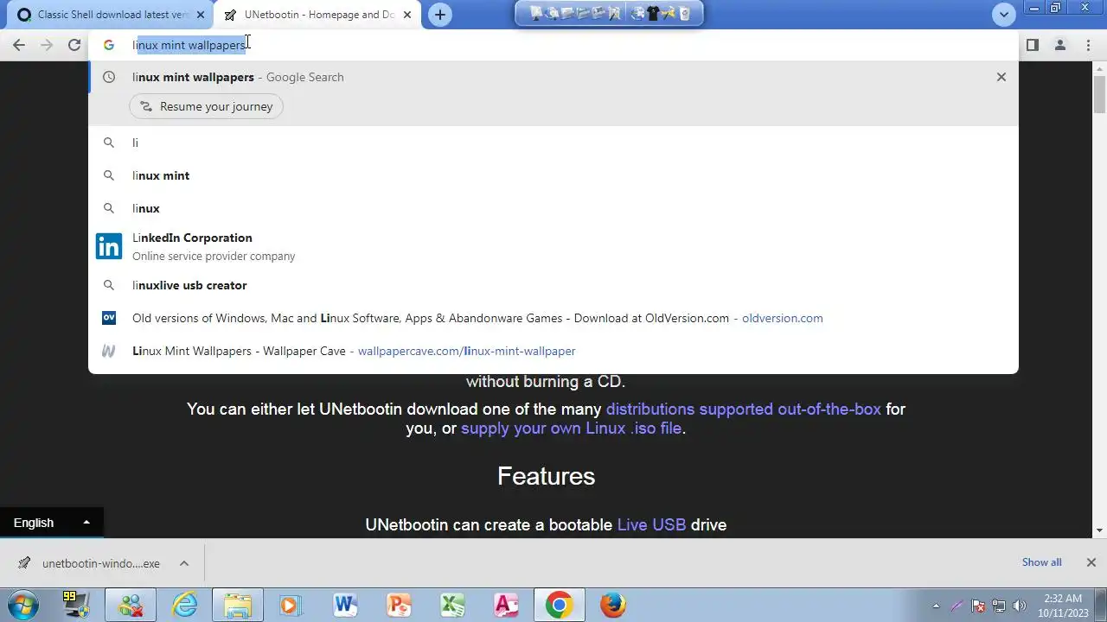1107x622 pixels.
Task: Open the taskbar clock showing 2:32 AM
Action: [x=1063, y=605]
